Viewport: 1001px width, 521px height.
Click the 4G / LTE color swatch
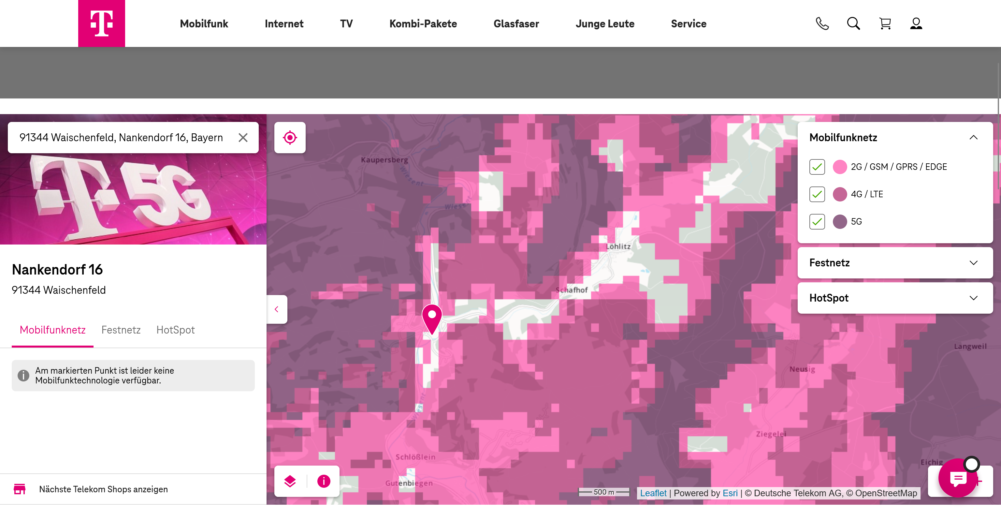click(x=840, y=194)
